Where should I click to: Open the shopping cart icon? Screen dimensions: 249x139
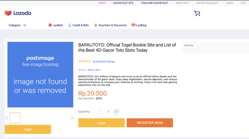click(x=197, y=13)
